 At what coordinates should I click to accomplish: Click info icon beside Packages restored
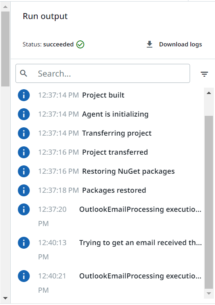pos(24,190)
